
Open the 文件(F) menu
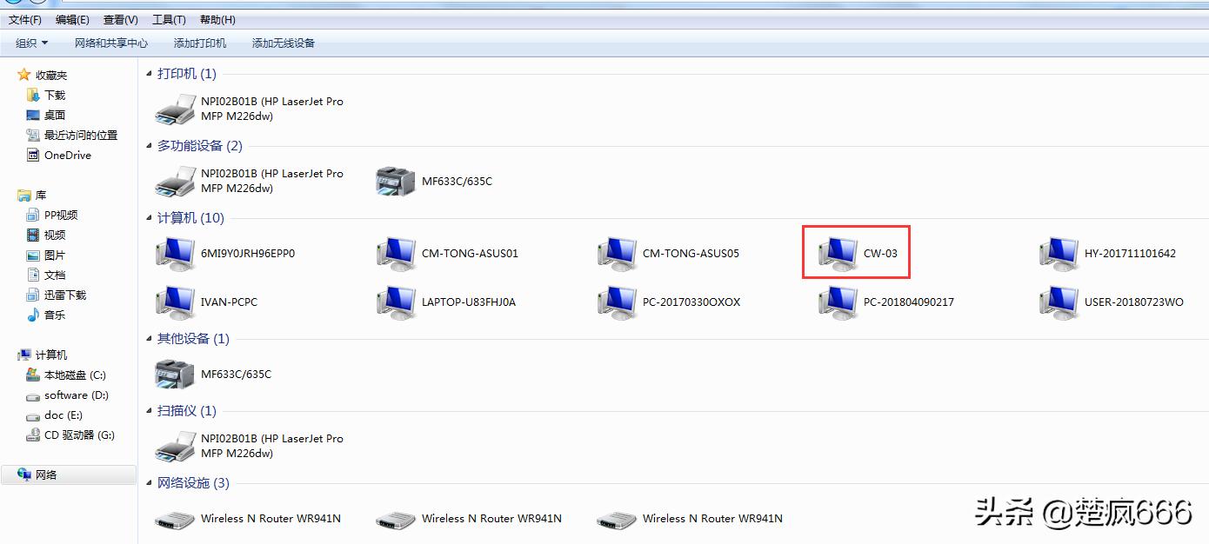25,19
